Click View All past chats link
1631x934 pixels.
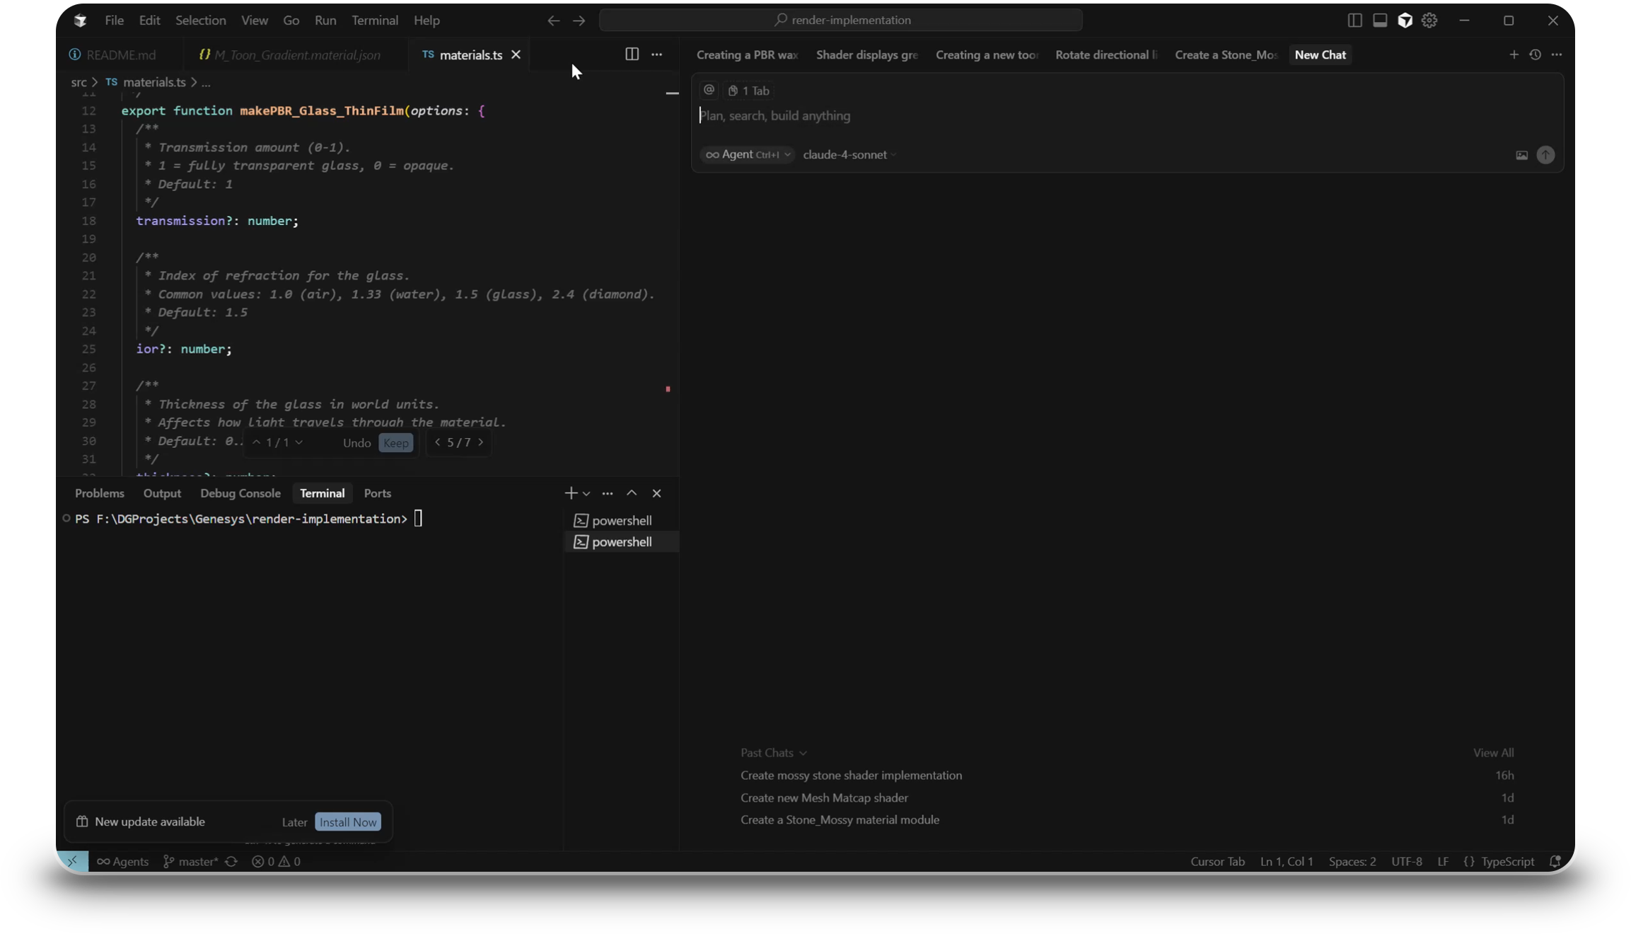point(1492,752)
